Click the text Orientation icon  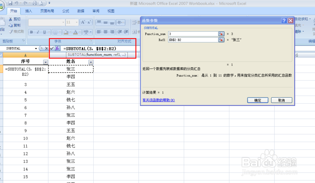[120, 22]
